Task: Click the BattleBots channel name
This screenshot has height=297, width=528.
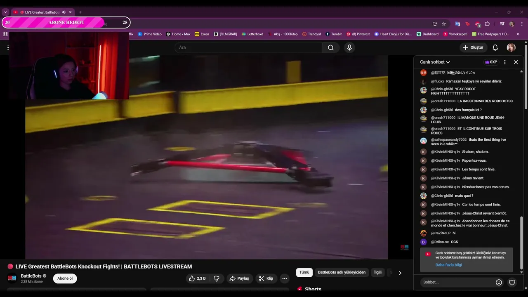Action: tap(31, 276)
